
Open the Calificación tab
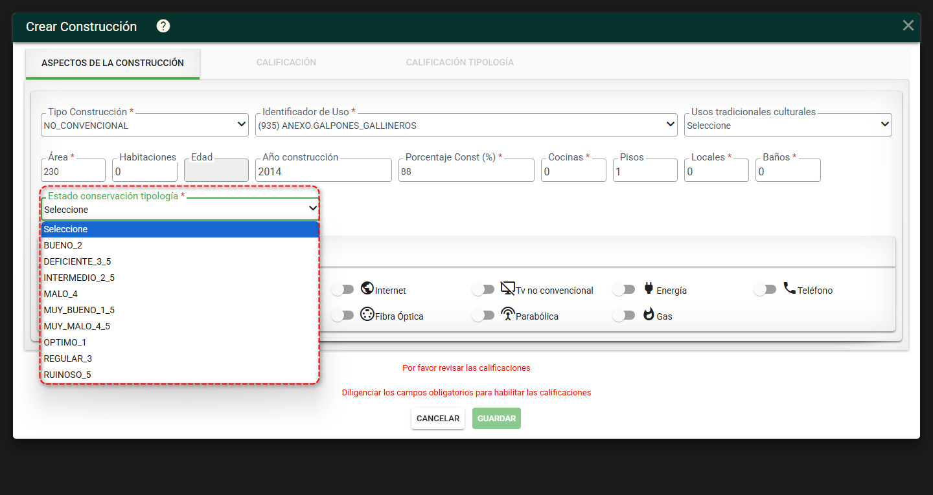pyautogui.click(x=286, y=63)
